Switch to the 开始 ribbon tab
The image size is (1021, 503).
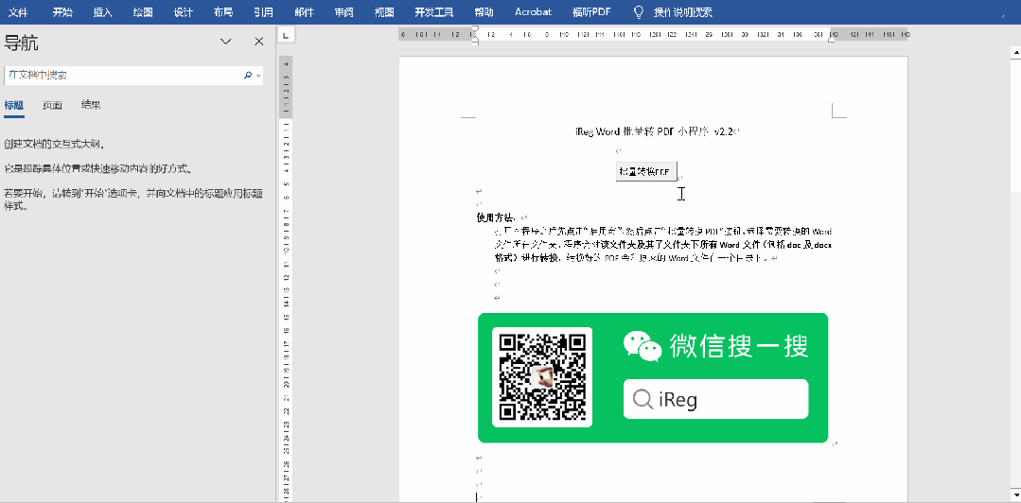tap(62, 11)
